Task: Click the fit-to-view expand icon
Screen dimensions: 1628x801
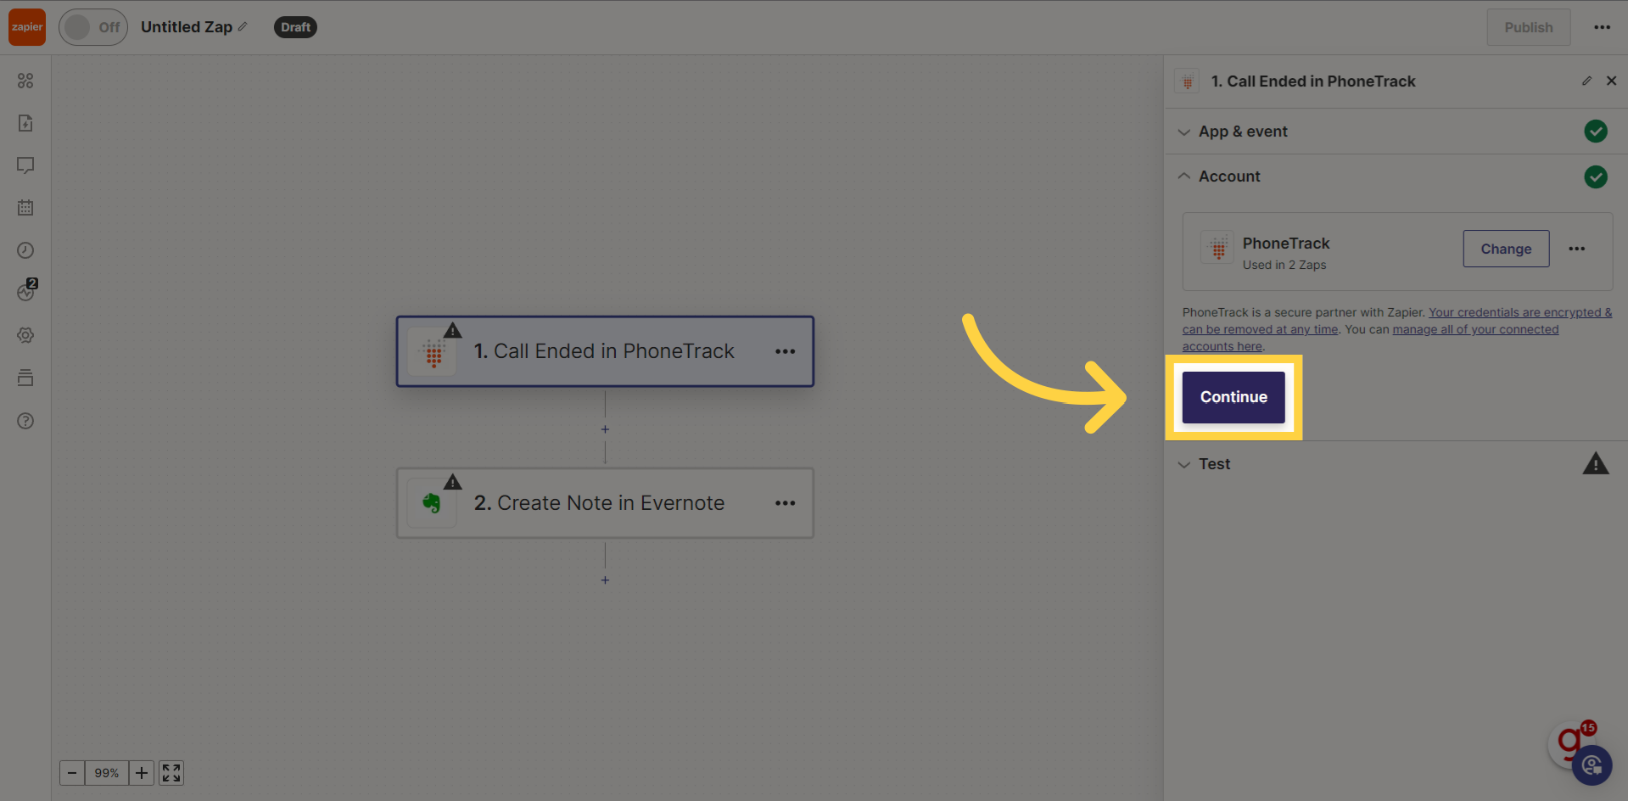Action: point(171,773)
